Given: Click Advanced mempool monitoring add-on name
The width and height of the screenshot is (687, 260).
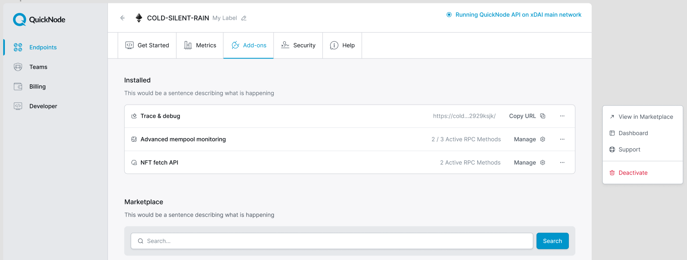Looking at the screenshot, I should (183, 139).
